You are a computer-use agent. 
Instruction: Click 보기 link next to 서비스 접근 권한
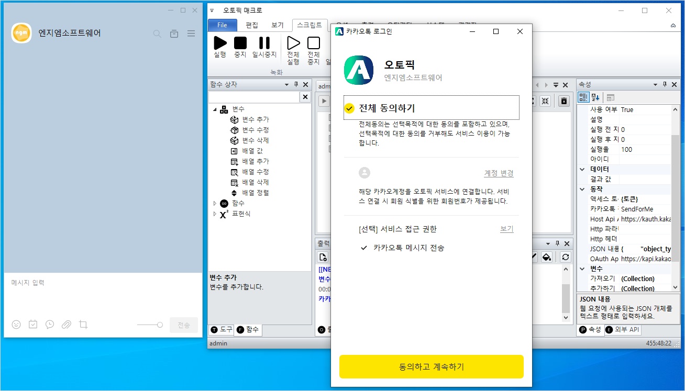click(x=507, y=229)
